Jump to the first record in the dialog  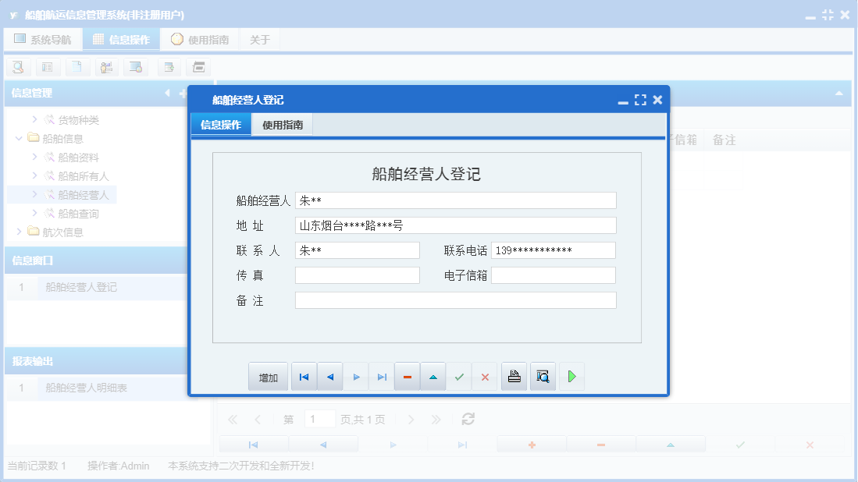[304, 376]
